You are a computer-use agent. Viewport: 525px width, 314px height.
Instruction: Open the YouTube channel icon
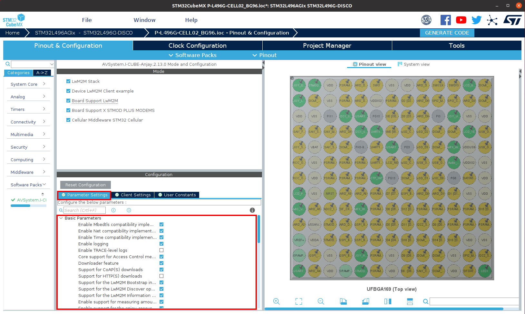[461, 20]
